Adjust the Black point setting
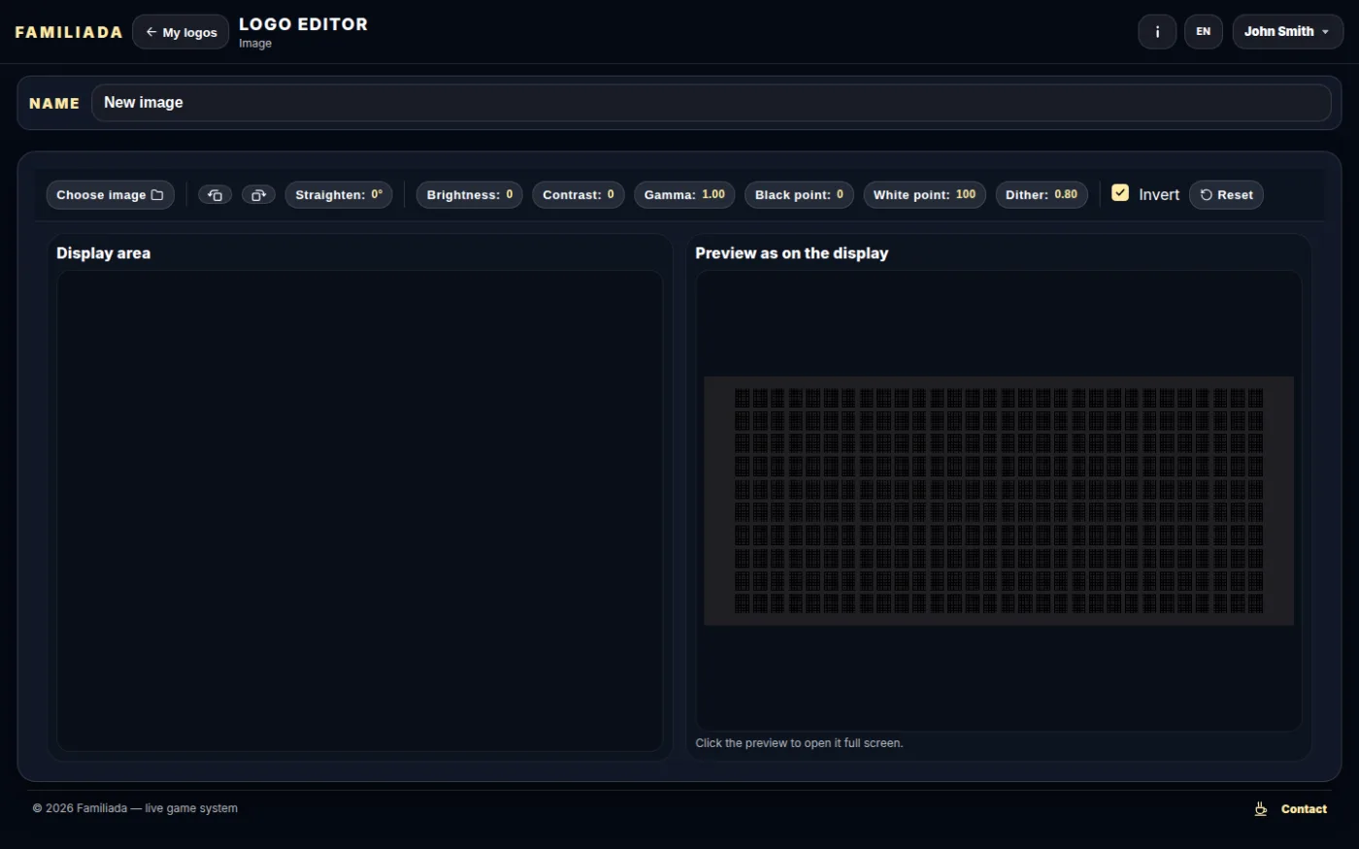The width and height of the screenshot is (1359, 849). point(799,195)
